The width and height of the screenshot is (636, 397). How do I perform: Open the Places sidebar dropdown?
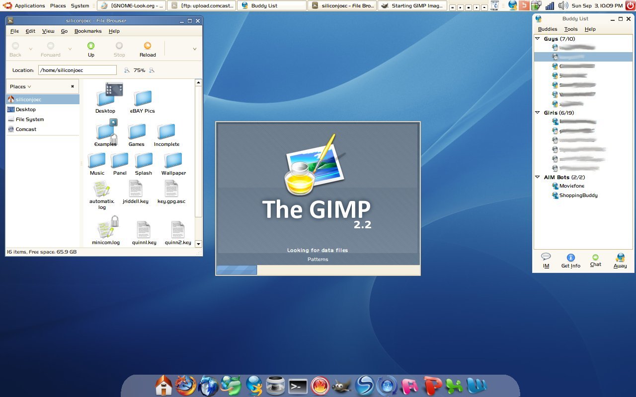(x=20, y=86)
